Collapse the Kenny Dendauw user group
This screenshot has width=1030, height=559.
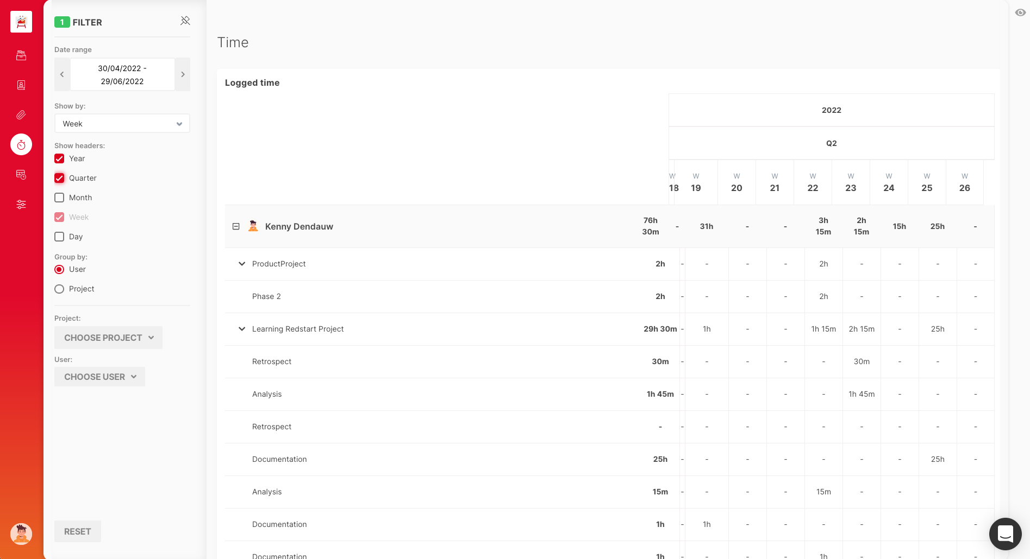[x=236, y=226]
